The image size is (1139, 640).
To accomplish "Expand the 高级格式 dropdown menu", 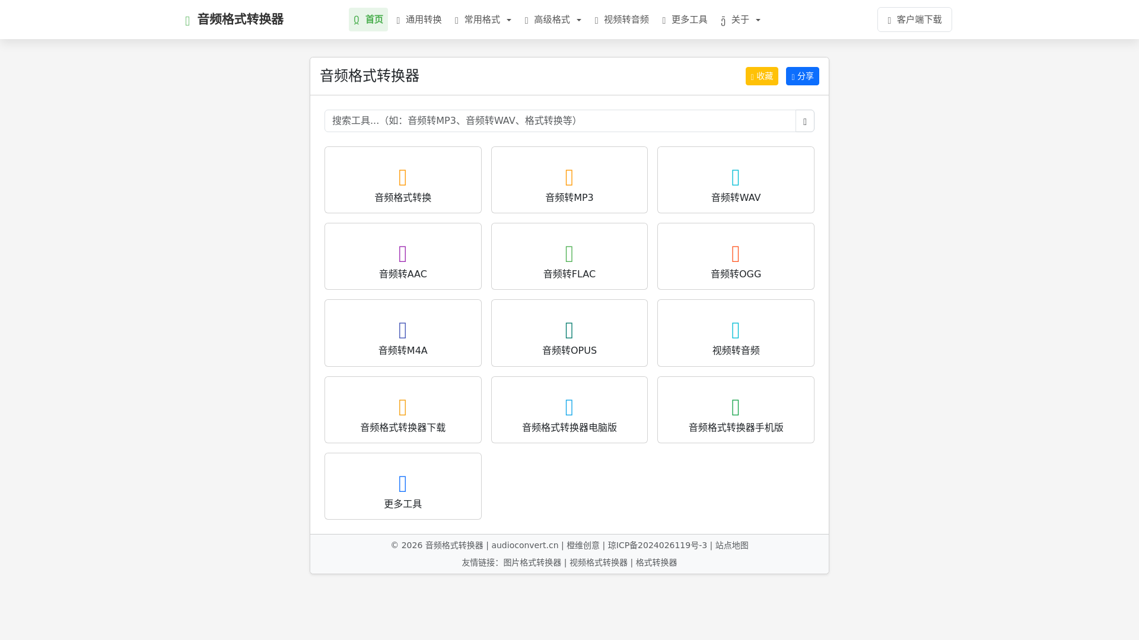I will (x=553, y=20).
